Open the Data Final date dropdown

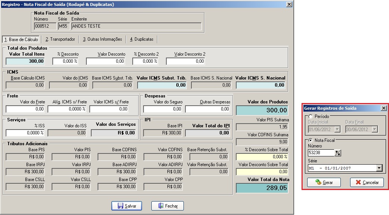[374, 129]
